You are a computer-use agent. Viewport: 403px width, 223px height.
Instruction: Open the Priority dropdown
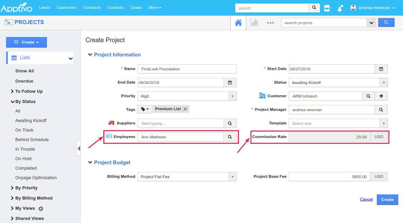tap(232, 96)
